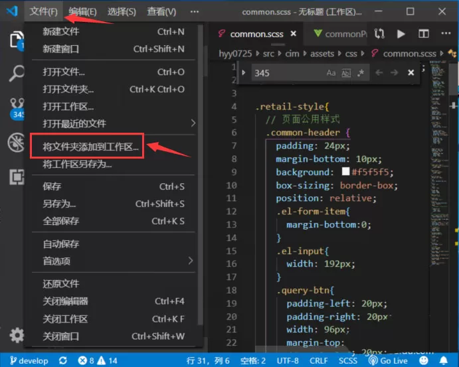Click the Run play icon in editor toolbar
459x367 pixels.
[401, 34]
